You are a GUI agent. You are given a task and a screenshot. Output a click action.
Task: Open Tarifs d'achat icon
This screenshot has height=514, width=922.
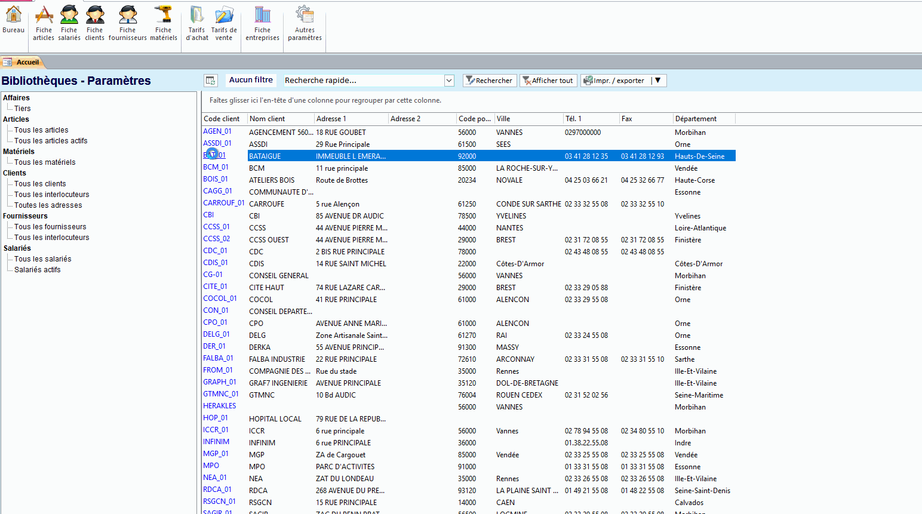pos(196,23)
